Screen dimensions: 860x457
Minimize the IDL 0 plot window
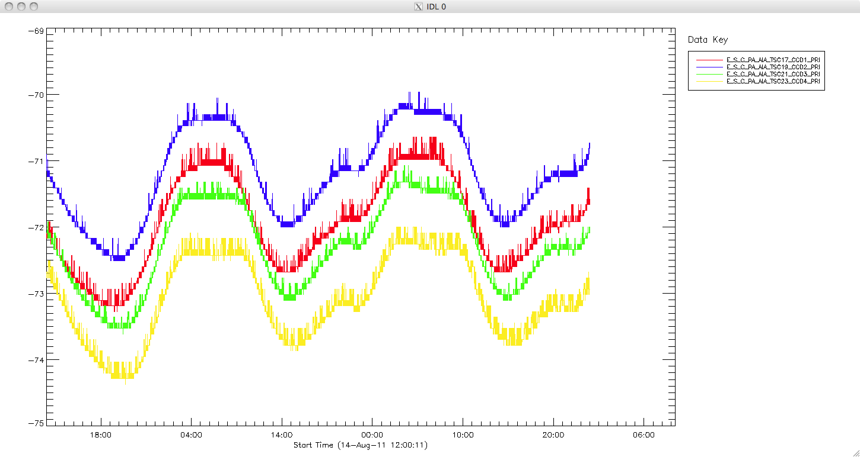pos(21,7)
